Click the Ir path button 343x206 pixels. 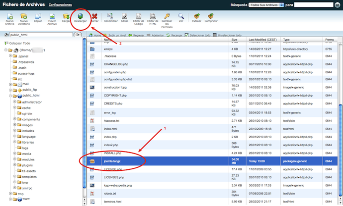(x=78, y=35)
